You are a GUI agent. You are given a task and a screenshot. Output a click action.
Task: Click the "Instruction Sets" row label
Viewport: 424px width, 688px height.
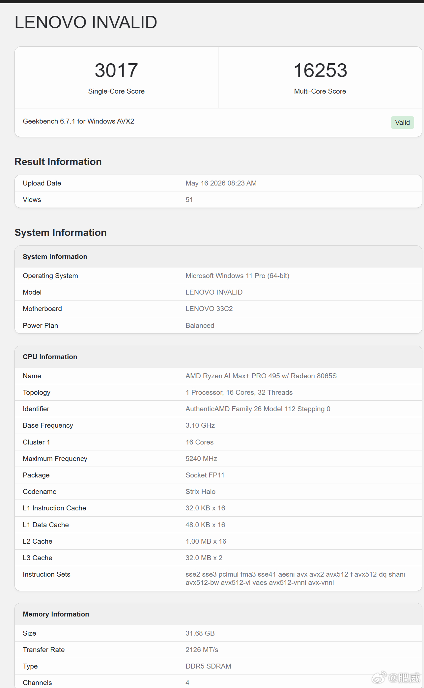[46, 574]
